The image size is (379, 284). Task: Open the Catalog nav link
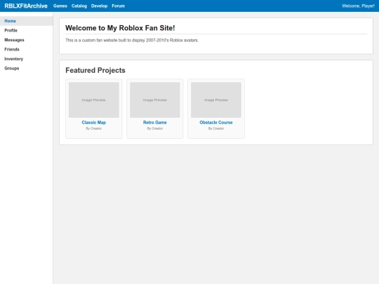(79, 6)
